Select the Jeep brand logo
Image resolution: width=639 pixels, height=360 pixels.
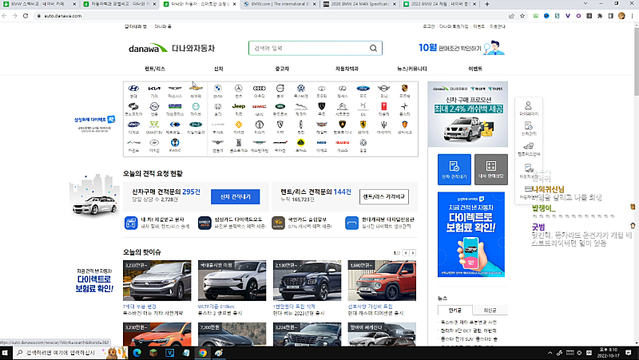pos(238,106)
